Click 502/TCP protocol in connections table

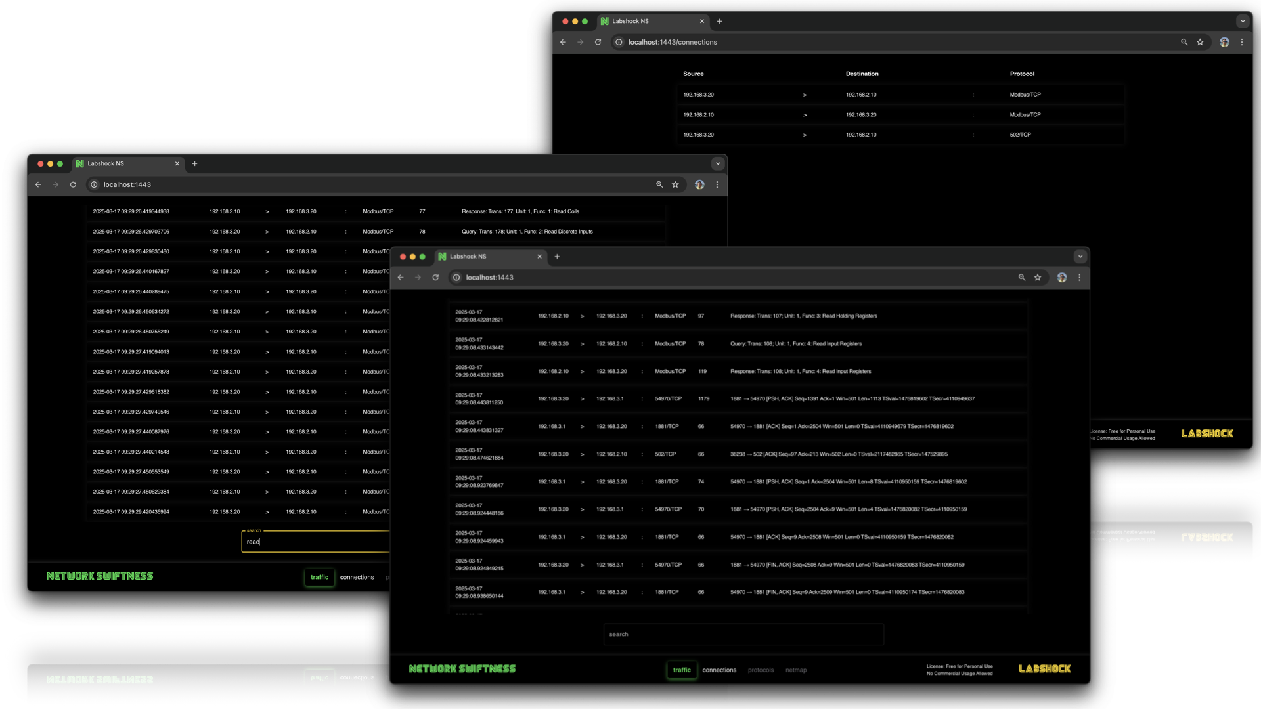tap(1020, 135)
